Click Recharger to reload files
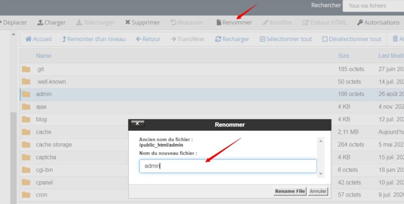This screenshot has width=404, height=204. point(232,39)
